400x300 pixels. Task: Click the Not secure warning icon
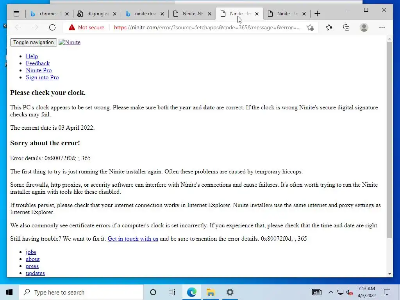pyautogui.click(x=72, y=27)
